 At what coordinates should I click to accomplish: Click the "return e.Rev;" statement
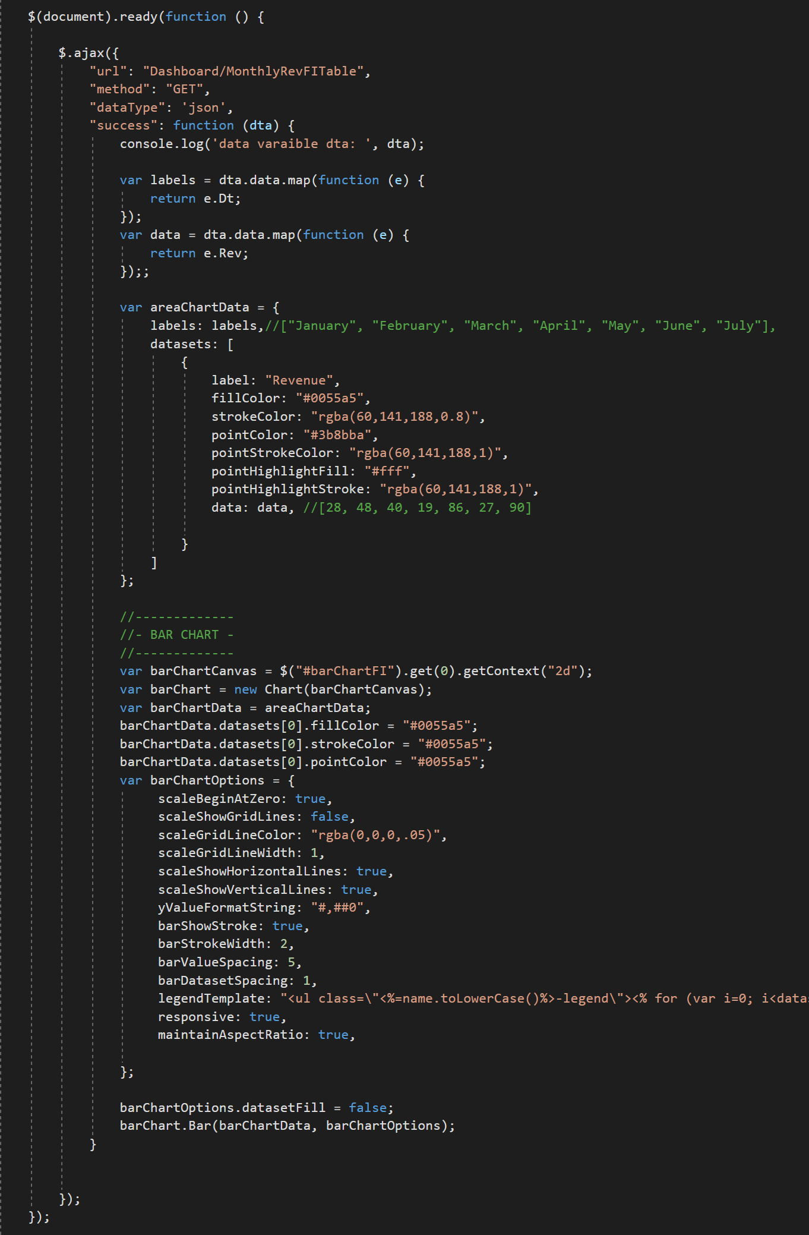click(x=199, y=253)
